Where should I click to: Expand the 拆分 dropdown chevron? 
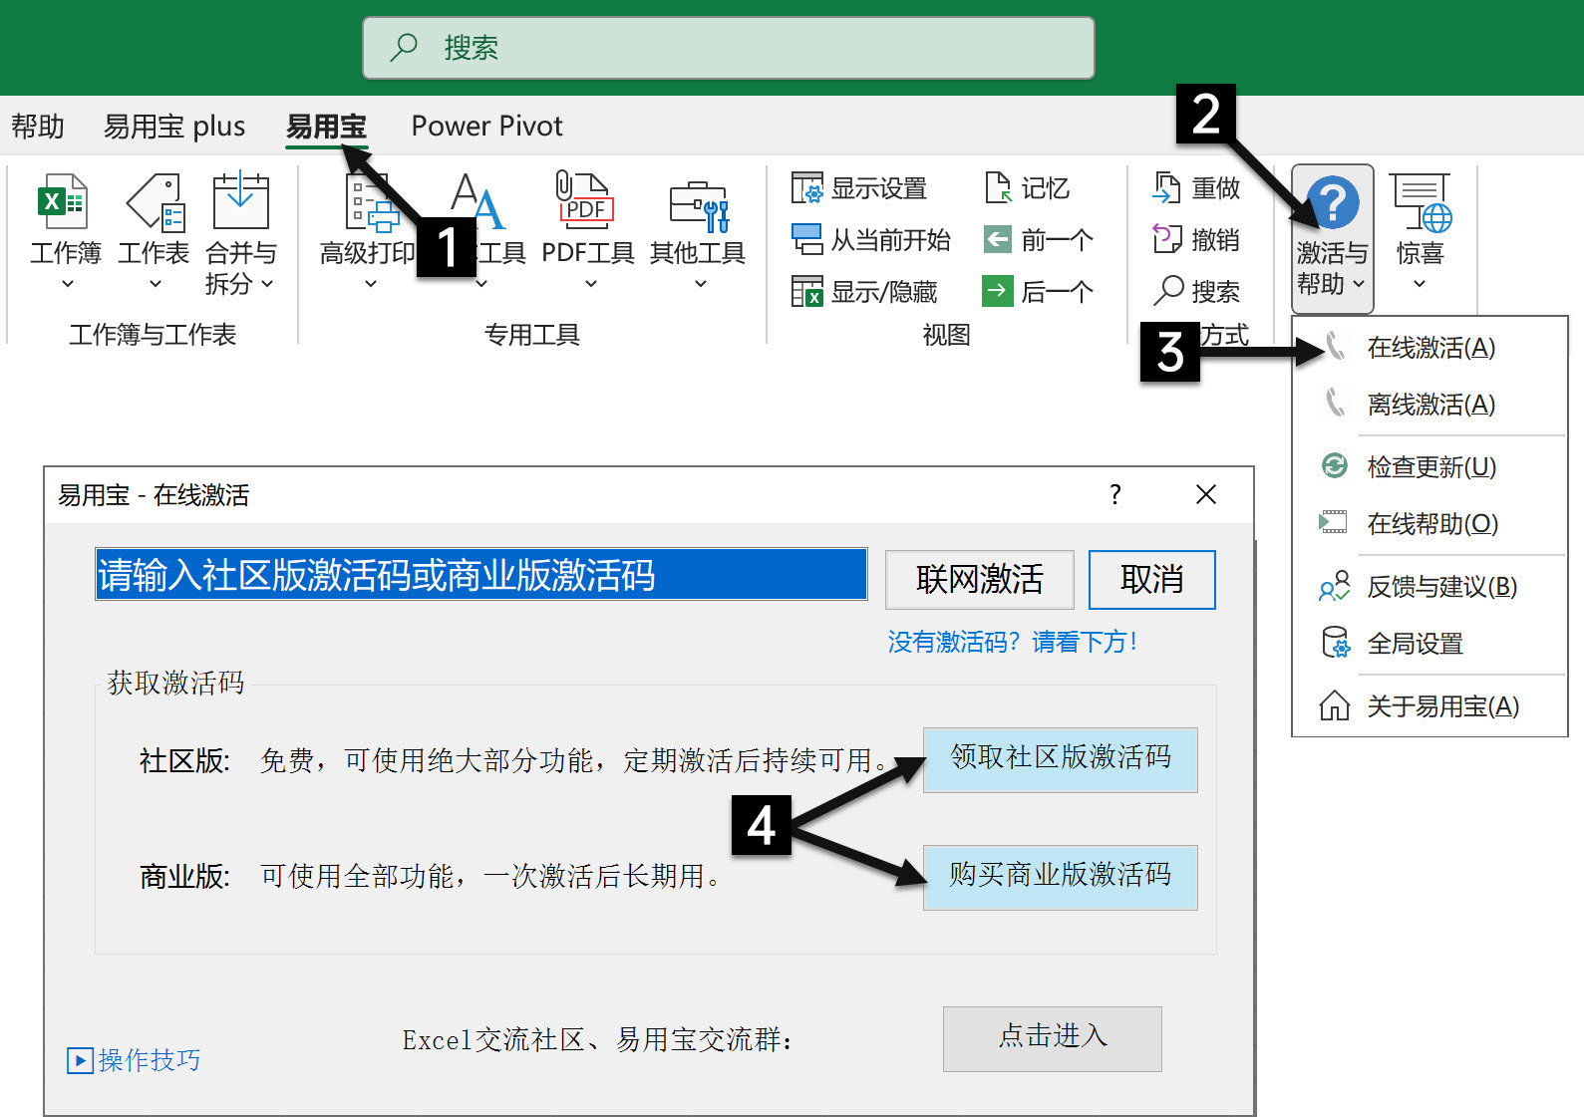click(x=267, y=284)
